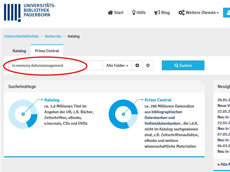230x172 pixels.
Task: Open the Alle Felder field selector
Action: (117, 65)
